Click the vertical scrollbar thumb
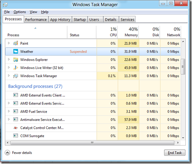This screenshot has height=164, width=192. [x=183, y=67]
